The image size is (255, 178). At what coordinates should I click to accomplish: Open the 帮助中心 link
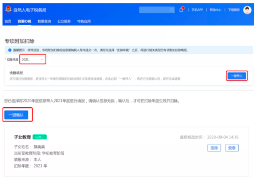click(x=215, y=10)
